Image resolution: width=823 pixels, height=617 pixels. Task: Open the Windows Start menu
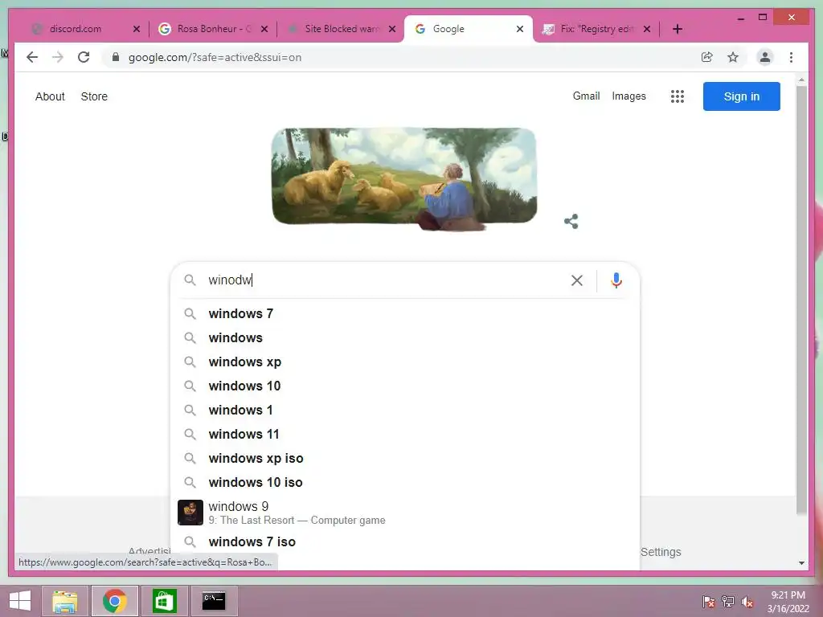pyautogui.click(x=20, y=601)
